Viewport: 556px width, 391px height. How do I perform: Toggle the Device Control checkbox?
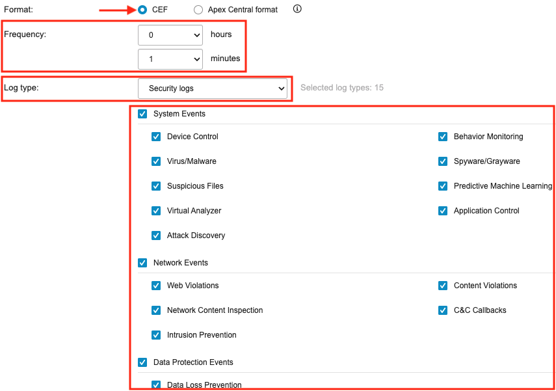(x=156, y=137)
